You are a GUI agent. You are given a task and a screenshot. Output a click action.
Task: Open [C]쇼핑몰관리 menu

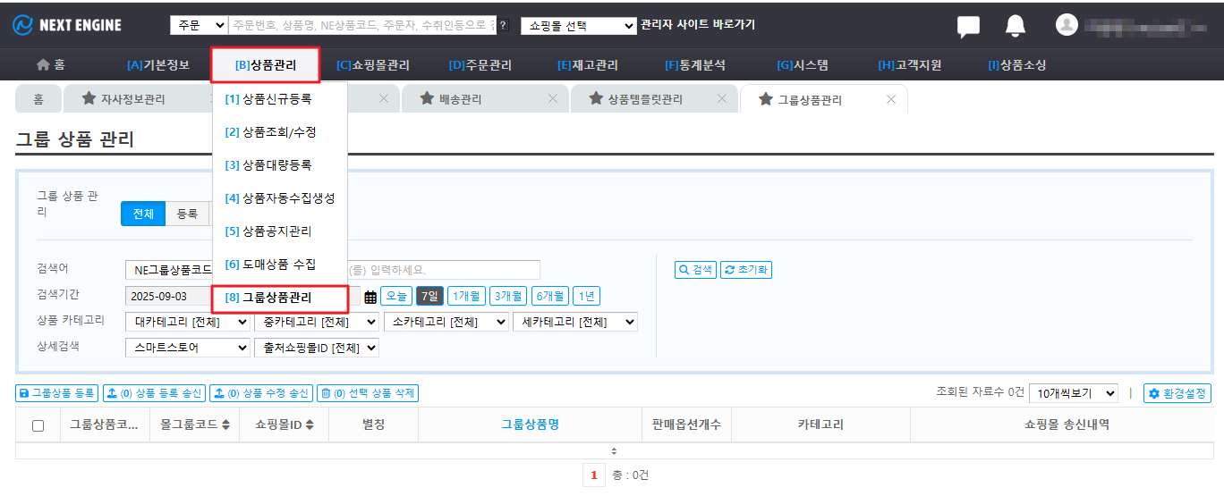(373, 65)
